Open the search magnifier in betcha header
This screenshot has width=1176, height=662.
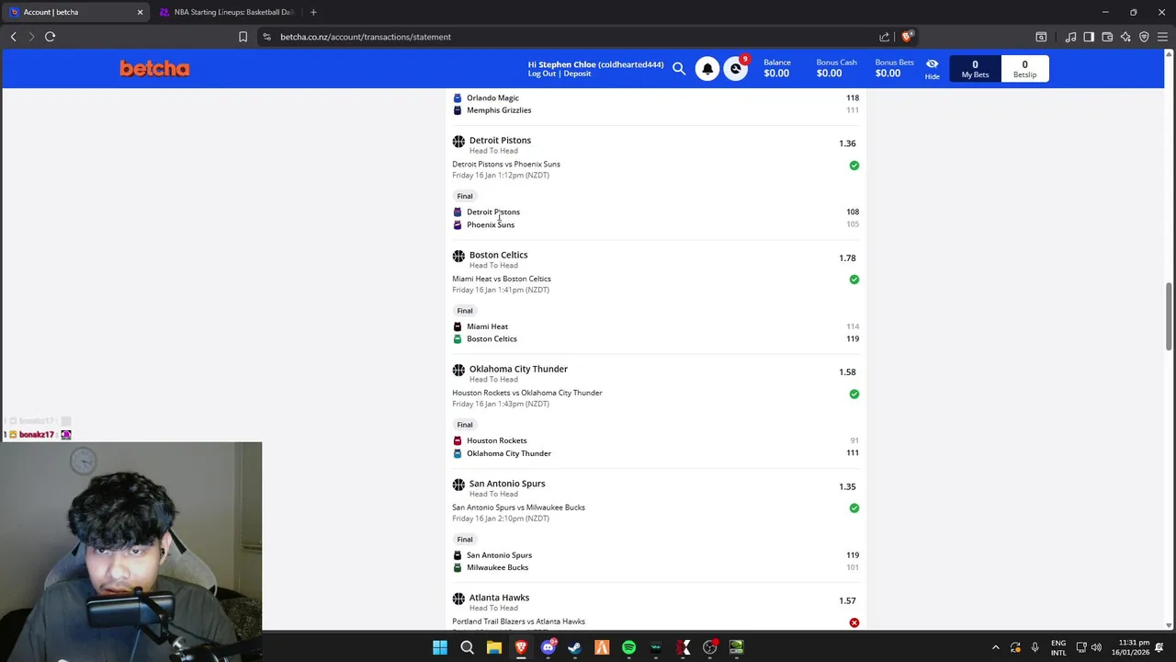[679, 68]
